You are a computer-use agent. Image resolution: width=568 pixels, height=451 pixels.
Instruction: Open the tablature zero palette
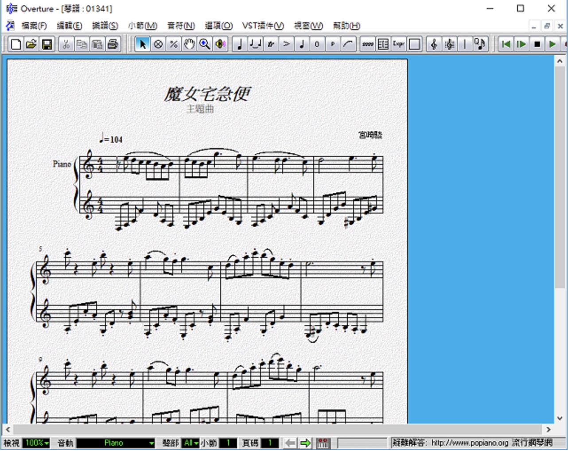click(x=317, y=44)
